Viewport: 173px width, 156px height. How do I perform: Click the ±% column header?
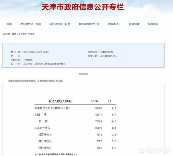coord(109,101)
